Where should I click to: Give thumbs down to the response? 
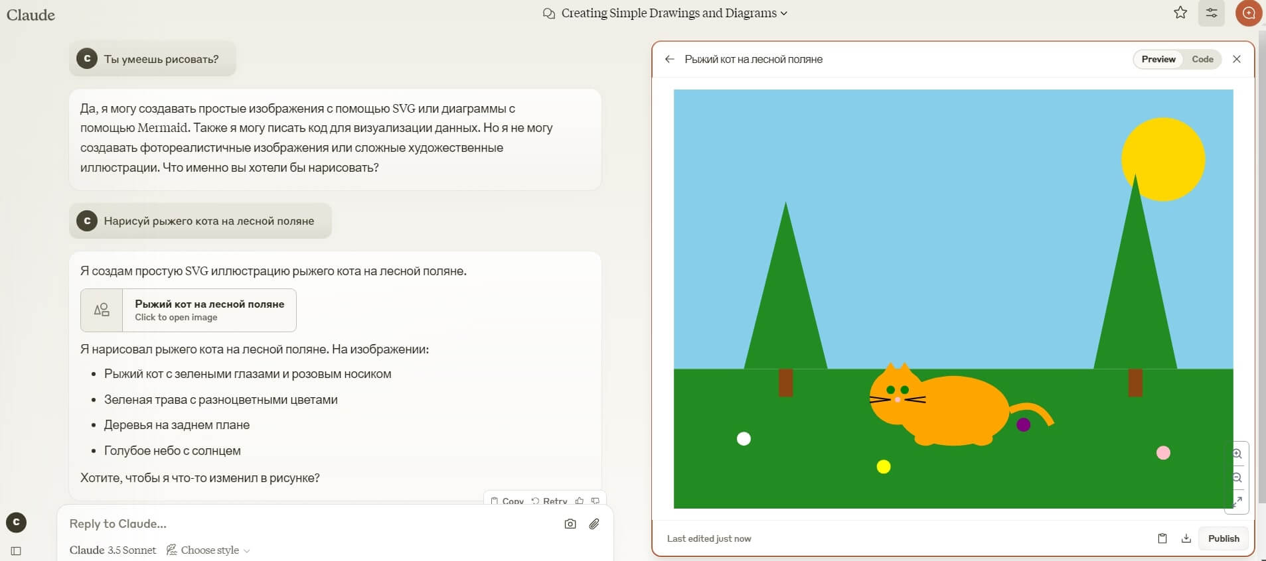click(595, 501)
